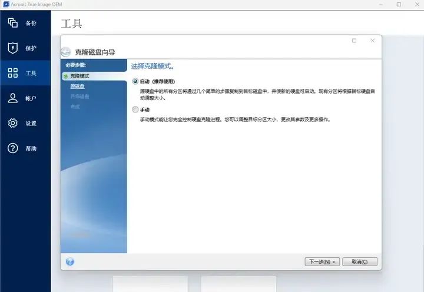This screenshot has height=292, width=424.
Task: Open the 备份 backup section icon
Action: (x=13, y=23)
